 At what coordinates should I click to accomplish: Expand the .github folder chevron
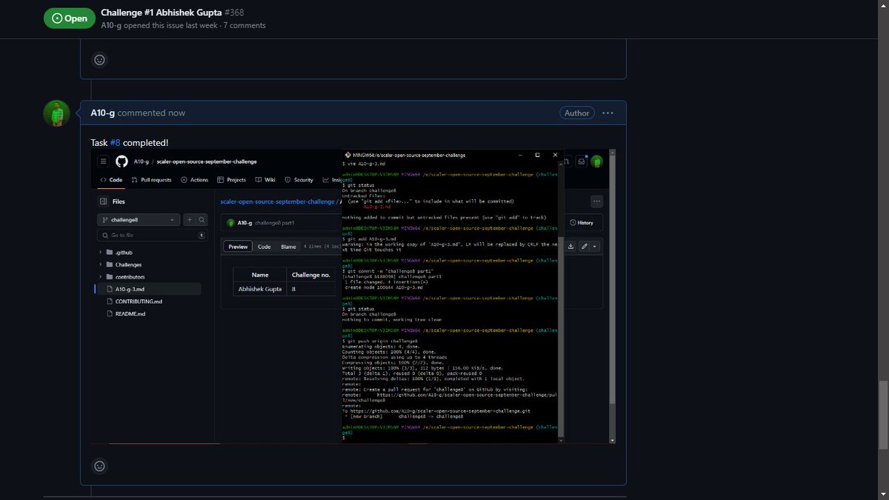(100, 252)
